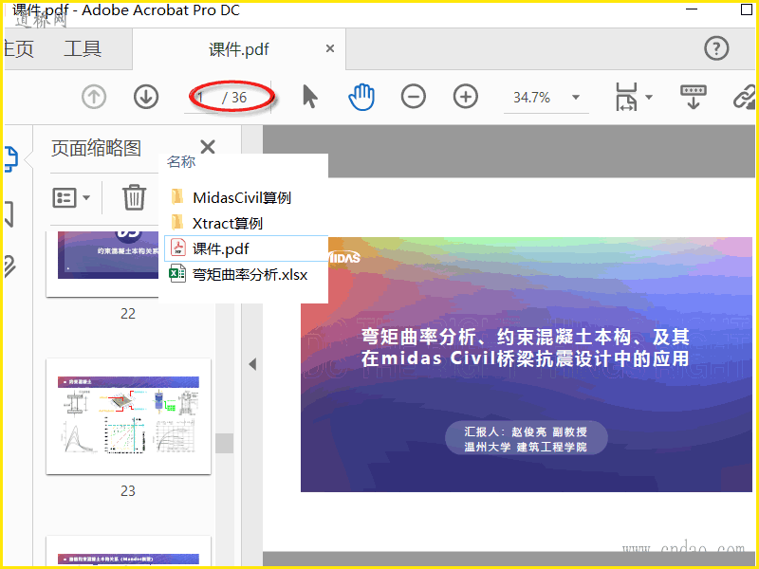Click the PDF icon beside 课件.pdf
Image resolution: width=759 pixels, height=569 pixels.
177,248
